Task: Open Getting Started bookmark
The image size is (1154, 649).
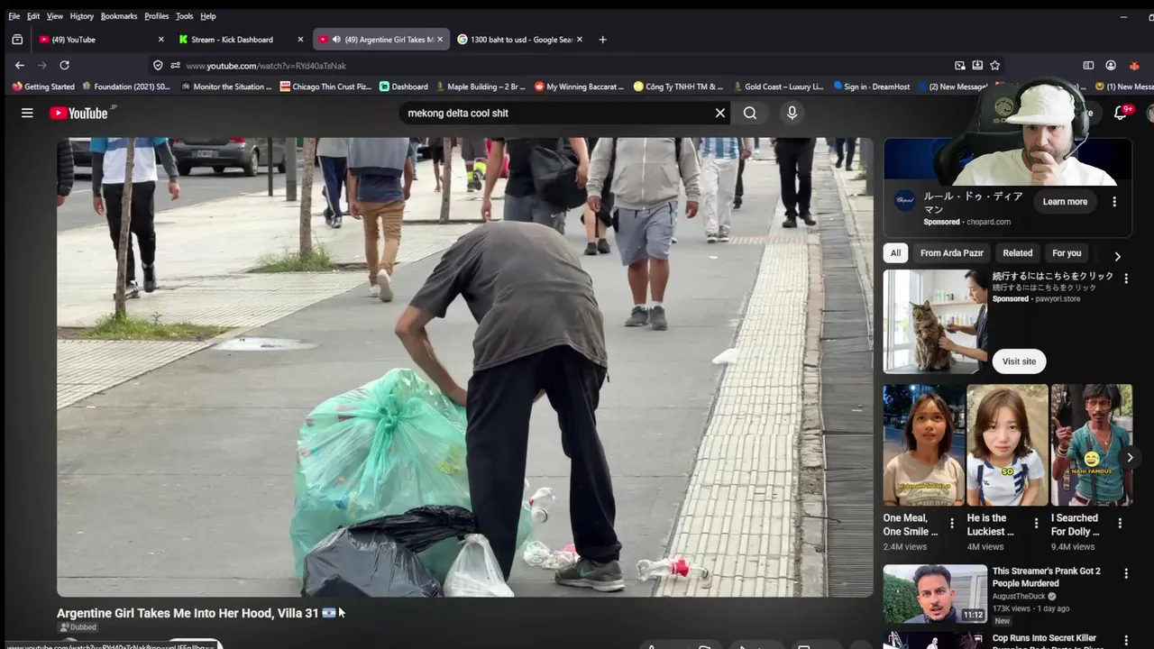Action: [x=43, y=87]
